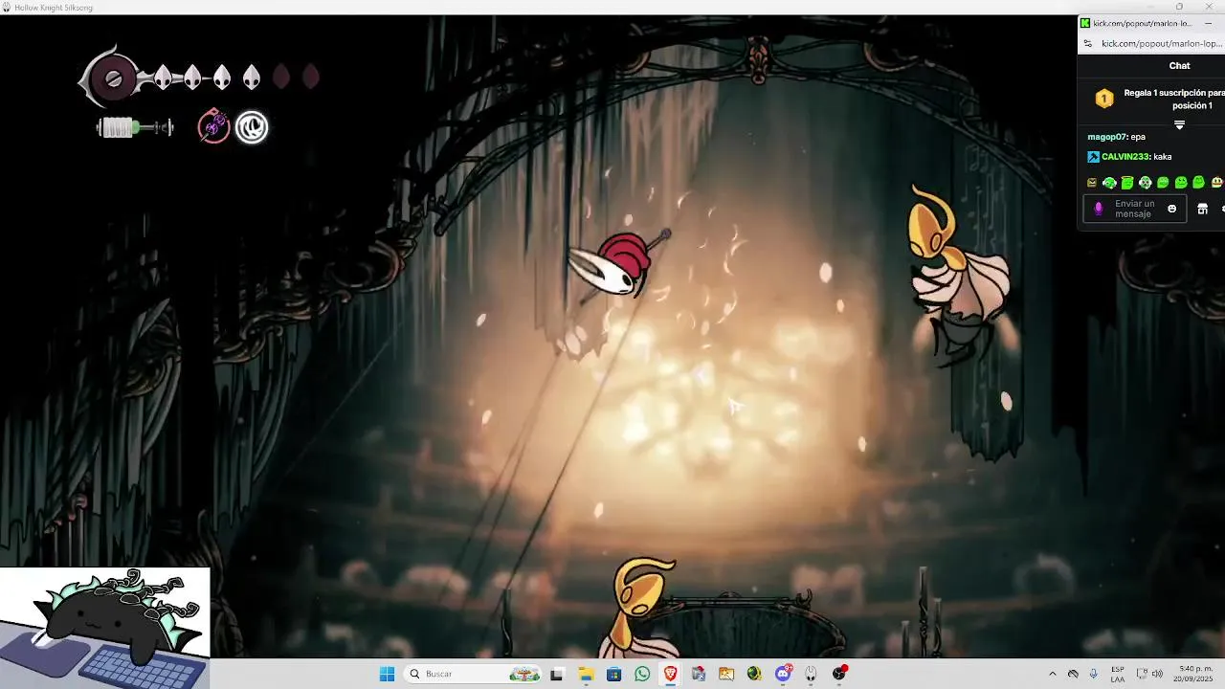This screenshot has width=1225, height=689.
Task: Open the Kick chat shop icon
Action: 1202,209
